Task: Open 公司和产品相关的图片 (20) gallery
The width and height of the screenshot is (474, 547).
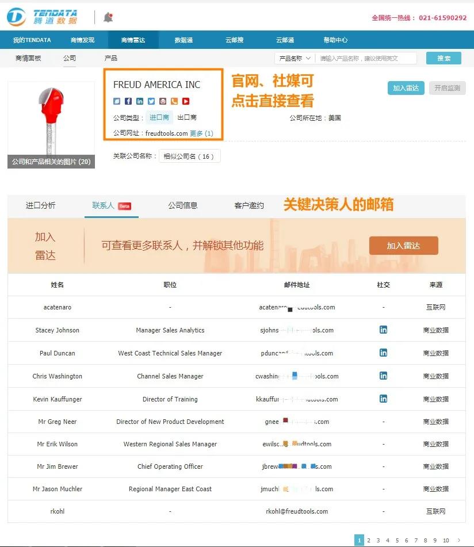Action: pos(51,162)
